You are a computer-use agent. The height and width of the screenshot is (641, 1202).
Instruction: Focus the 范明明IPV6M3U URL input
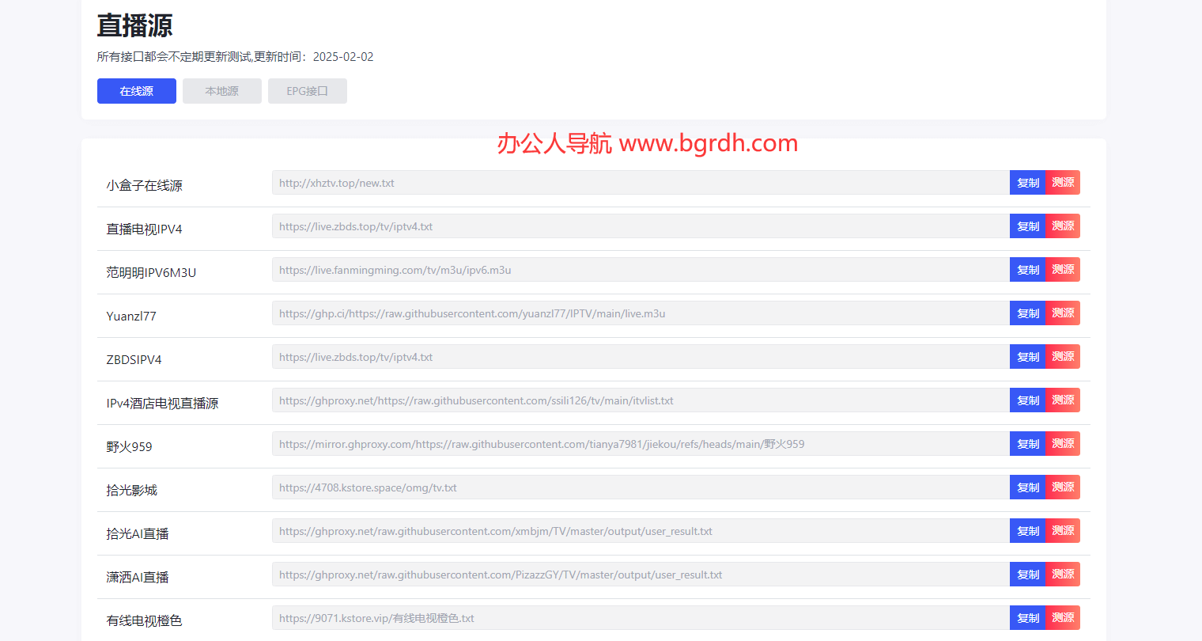click(641, 270)
